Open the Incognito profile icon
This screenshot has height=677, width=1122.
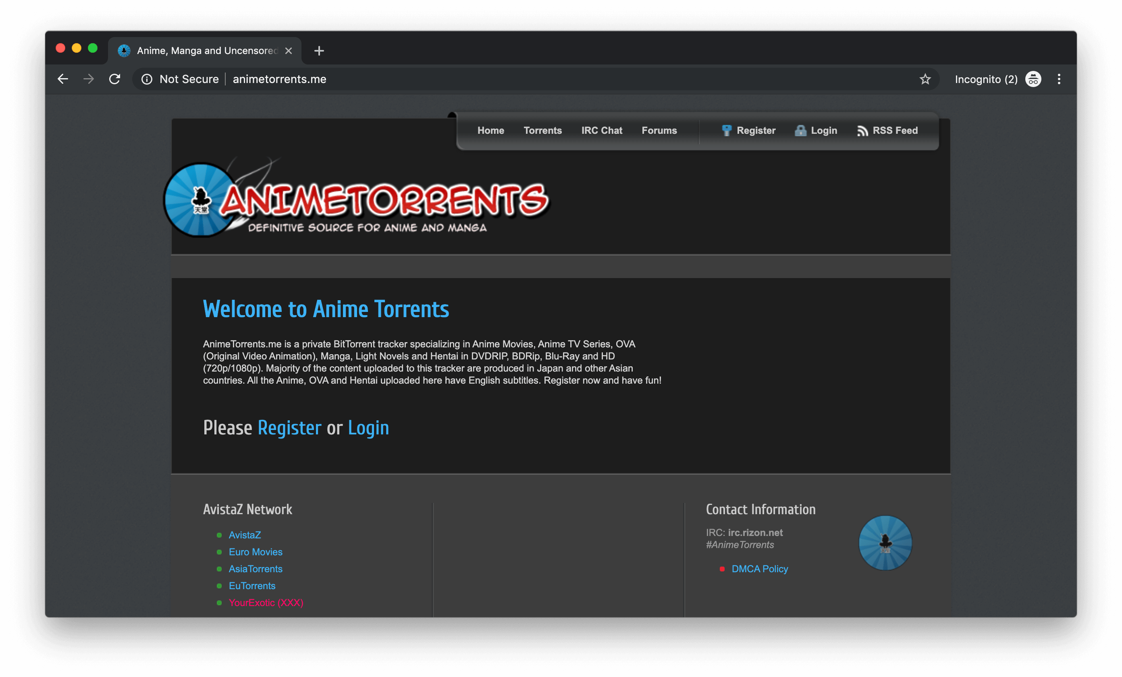pyautogui.click(x=1033, y=79)
